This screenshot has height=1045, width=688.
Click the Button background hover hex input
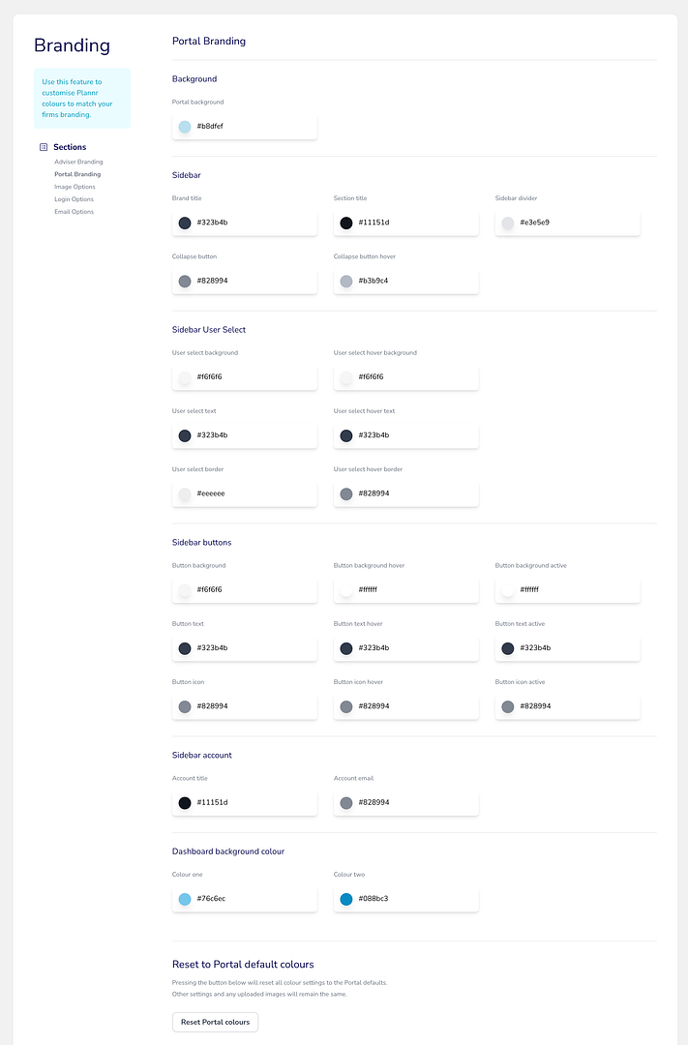(406, 590)
